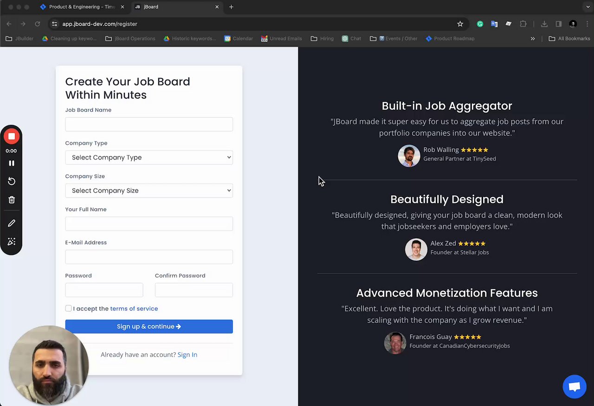Open the Hiring bookmark folder

point(322,39)
